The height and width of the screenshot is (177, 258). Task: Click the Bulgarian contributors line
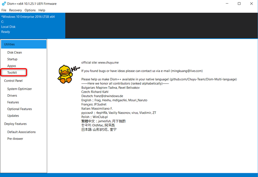coord(110,88)
